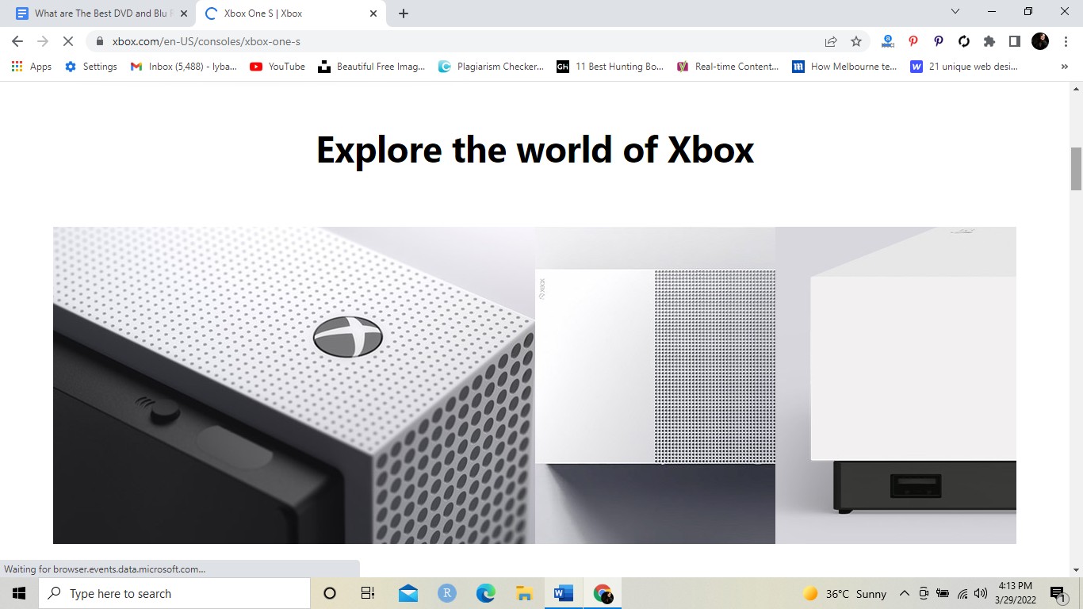This screenshot has width=1083, height=609.
Task: Click the page vertical scrollbar thumb
Action: point(1076,169)
